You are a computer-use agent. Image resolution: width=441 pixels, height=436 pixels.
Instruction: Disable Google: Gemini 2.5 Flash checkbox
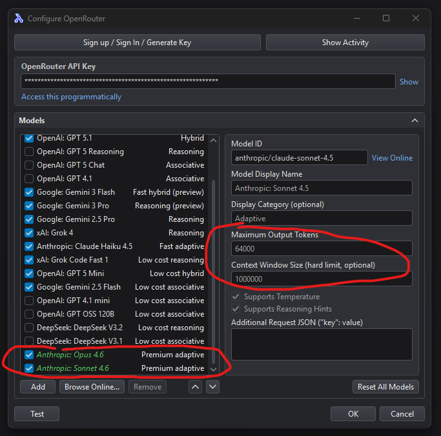29,287
